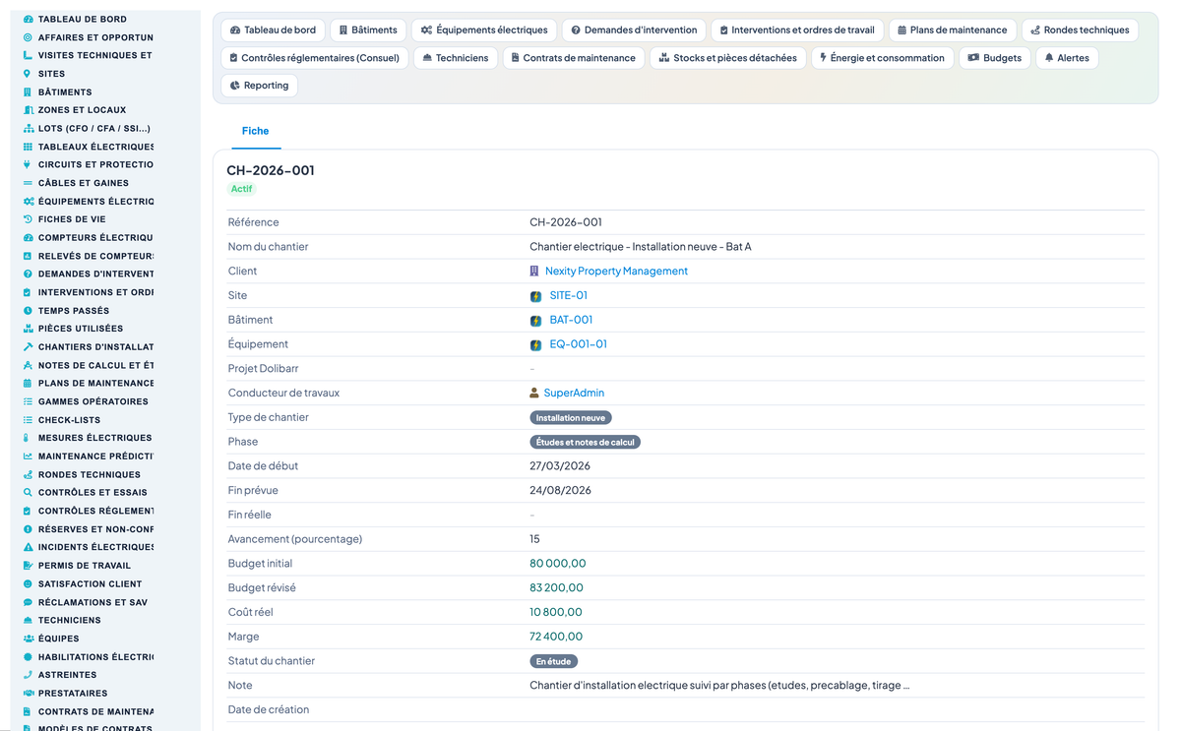Open Check-lists in the sidebar
This screenshot has width=1181, height=731.
coord(70,420)
